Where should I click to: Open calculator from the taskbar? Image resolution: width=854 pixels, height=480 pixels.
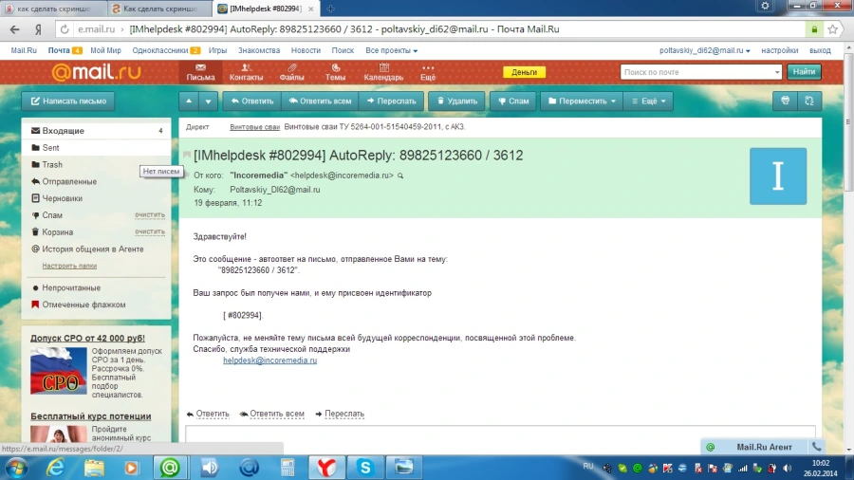click(288, 468)
